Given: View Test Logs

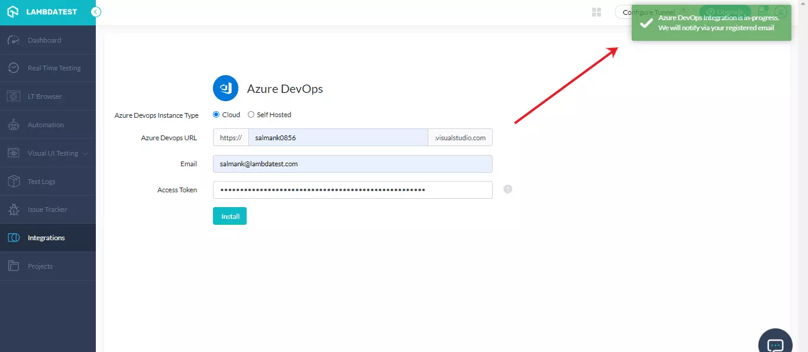Looking at the screenshot, I should point(14,181).
